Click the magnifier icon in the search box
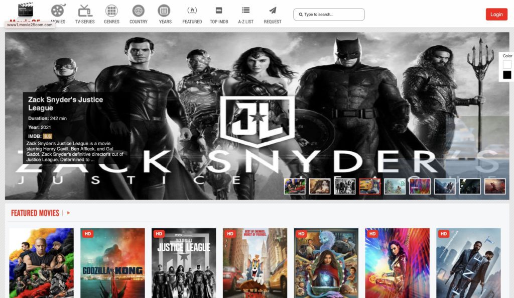 pyautogui.click(x=301, y=15)
